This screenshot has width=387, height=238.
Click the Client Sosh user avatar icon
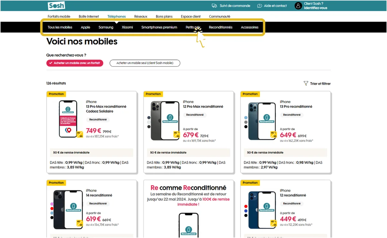(x=298, y=6)
